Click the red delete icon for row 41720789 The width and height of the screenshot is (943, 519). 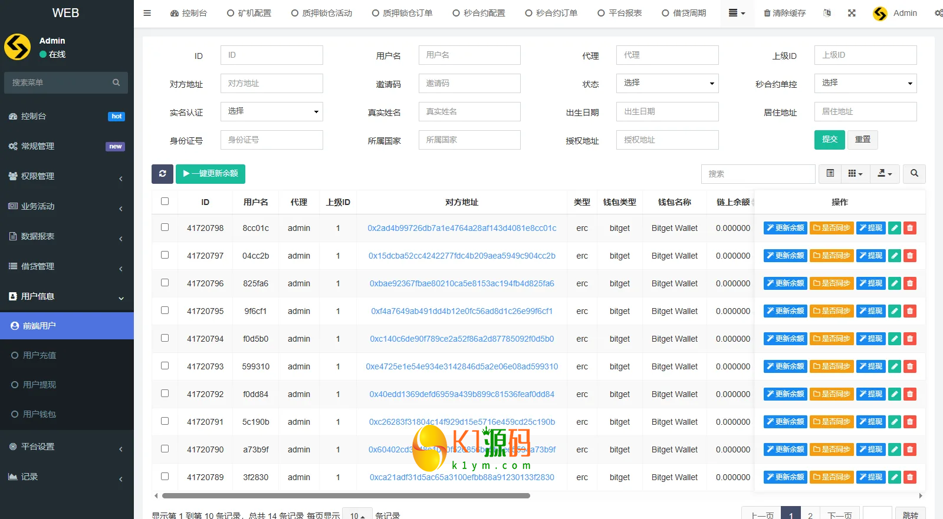pos(910,477)
